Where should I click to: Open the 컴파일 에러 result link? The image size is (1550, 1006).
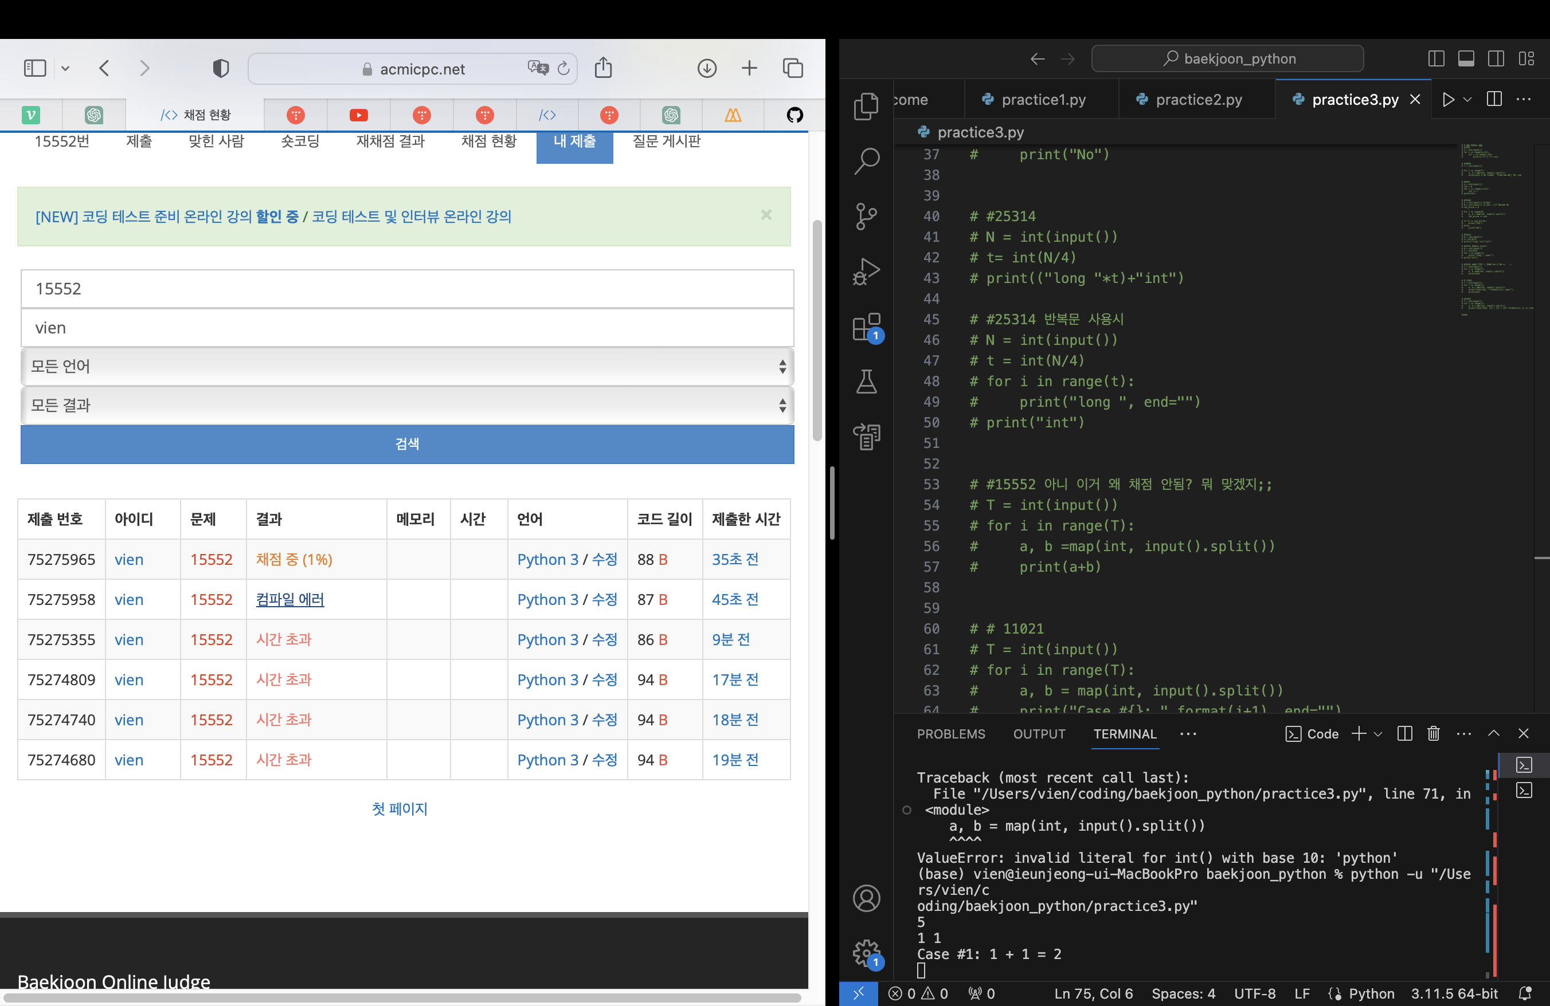290,599
